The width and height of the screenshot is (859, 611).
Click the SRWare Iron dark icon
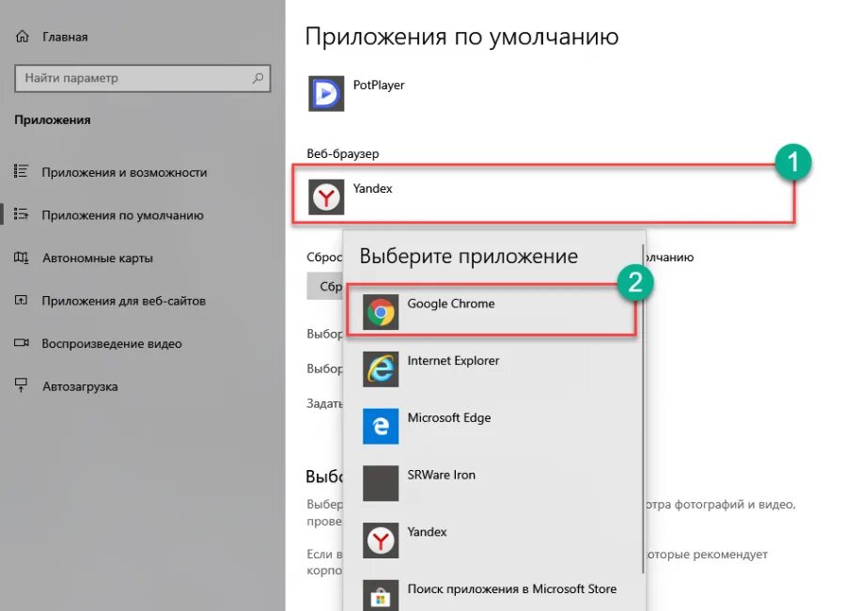[x=381, y=483]
